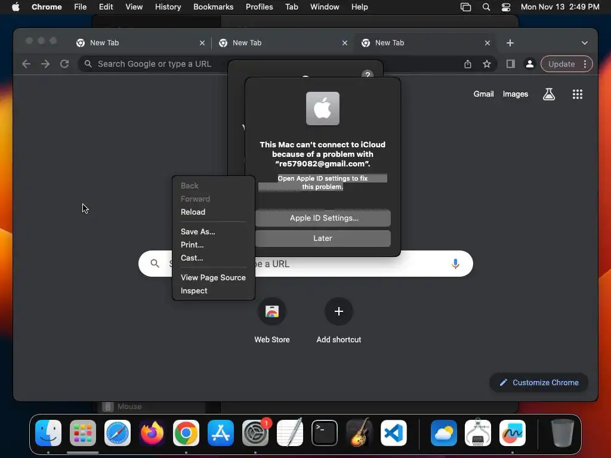Open the Google apps grid

point(578,94)
